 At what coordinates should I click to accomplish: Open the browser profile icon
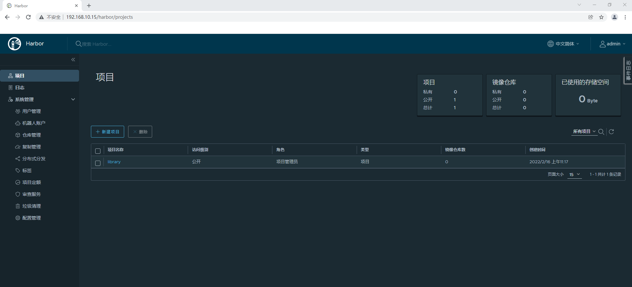pyautogui.click(x=614, y=17)
